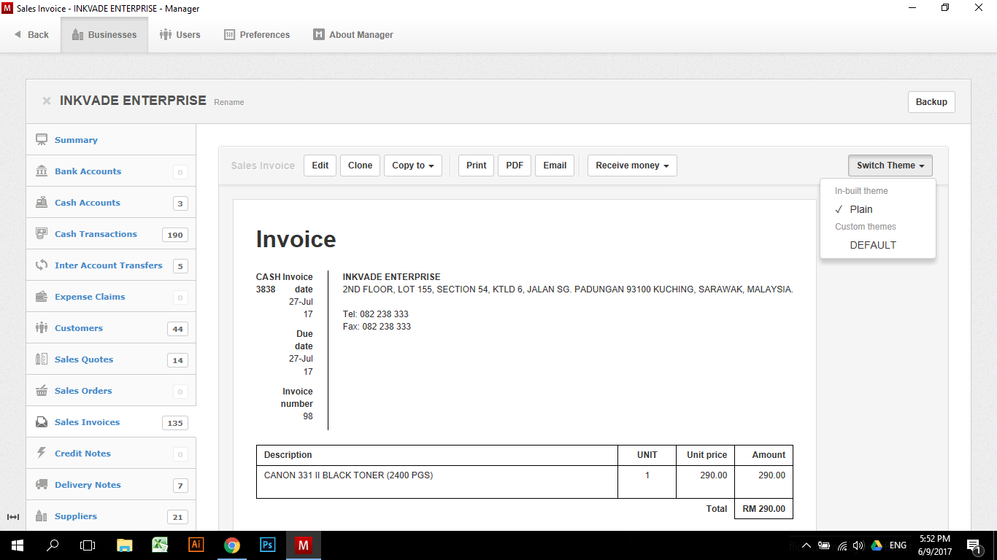997x560 pixels.
Task: Click the Bank Accounts building icon
Action: (42, 171)
